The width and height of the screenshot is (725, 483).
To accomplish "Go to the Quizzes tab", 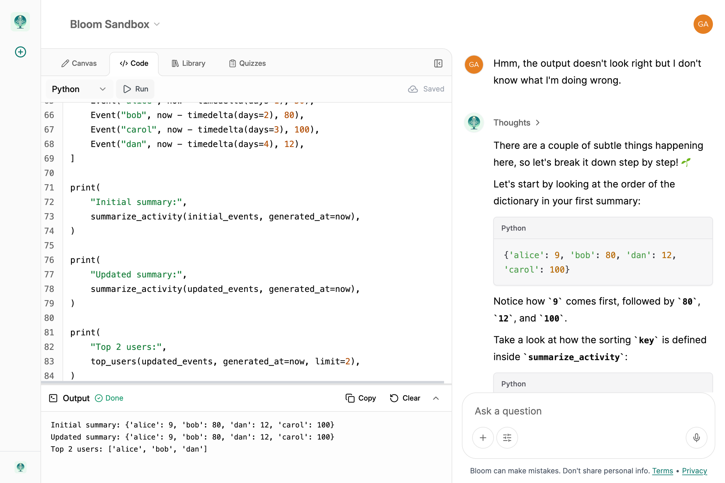I will tap(247, 63).
